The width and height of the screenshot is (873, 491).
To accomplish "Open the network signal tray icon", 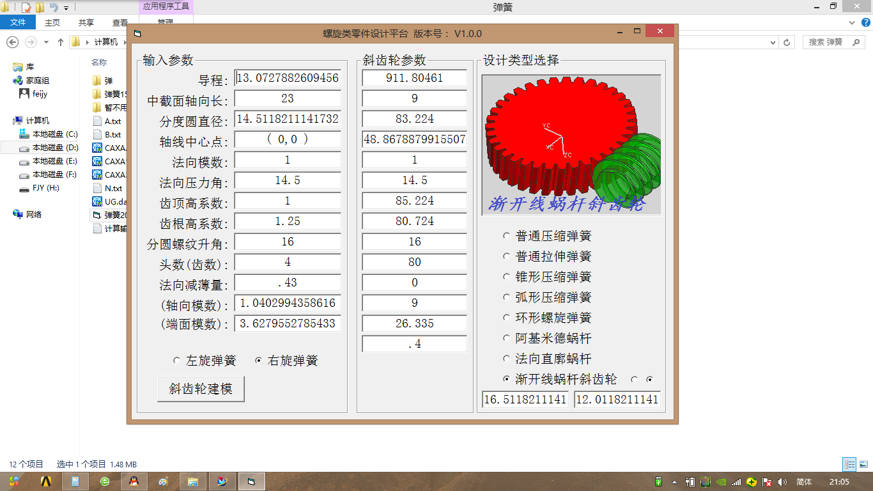I will [x=736, y=481].
